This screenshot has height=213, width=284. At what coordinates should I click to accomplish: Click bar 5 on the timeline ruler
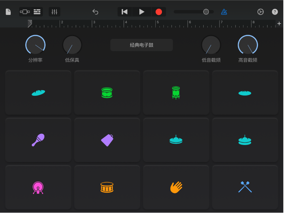158,24
